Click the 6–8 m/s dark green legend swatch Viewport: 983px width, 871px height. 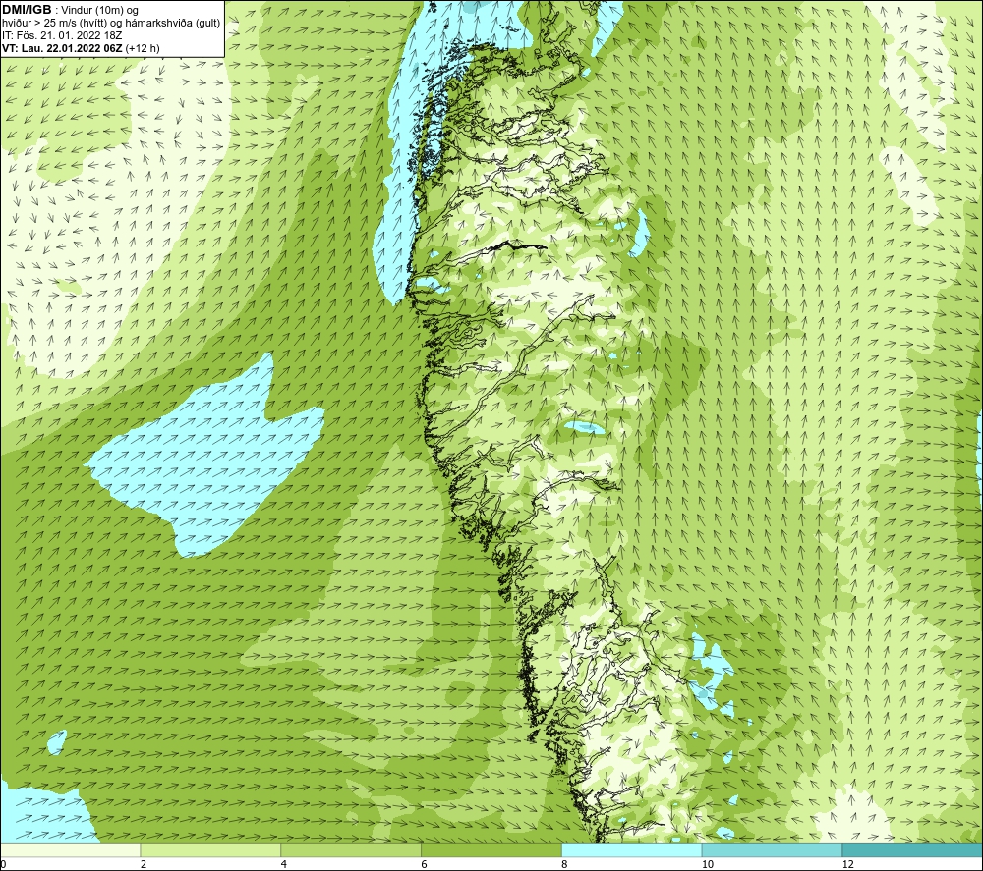491,850
